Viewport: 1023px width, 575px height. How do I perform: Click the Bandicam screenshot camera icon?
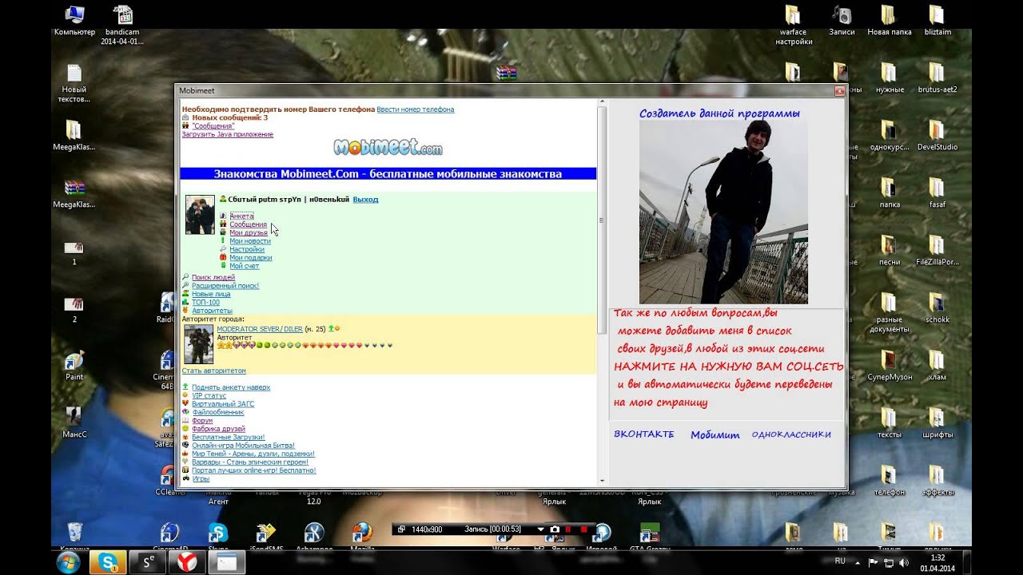click(555, 529)
